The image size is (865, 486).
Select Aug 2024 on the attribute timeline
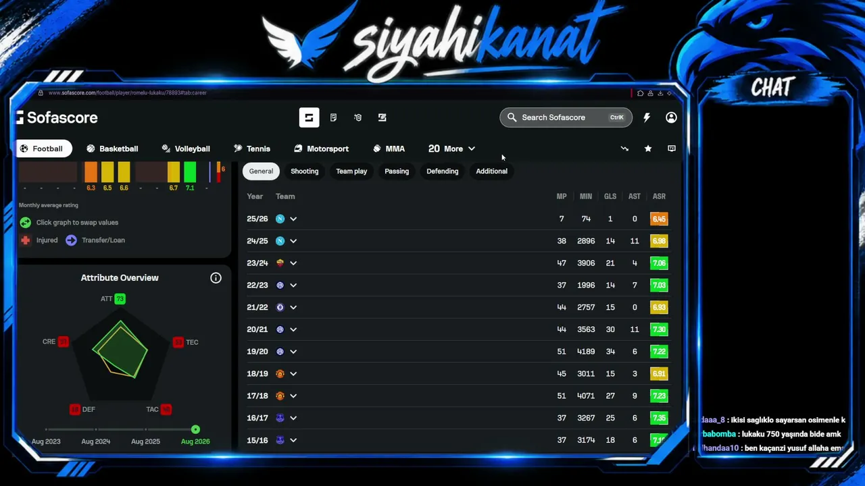point(95,441)
